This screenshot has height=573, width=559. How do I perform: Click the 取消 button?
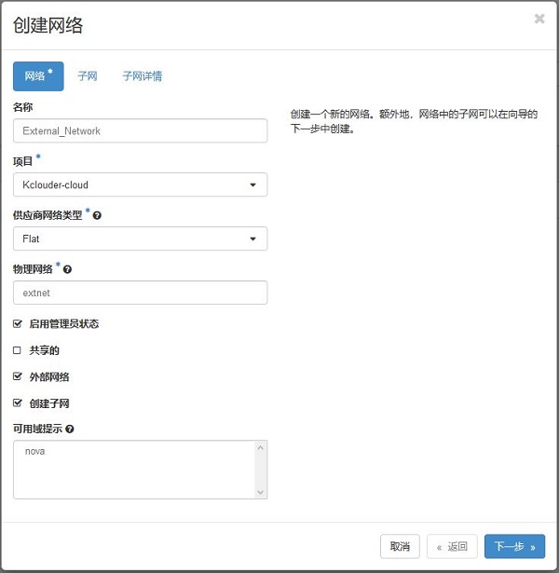point(400,546)
